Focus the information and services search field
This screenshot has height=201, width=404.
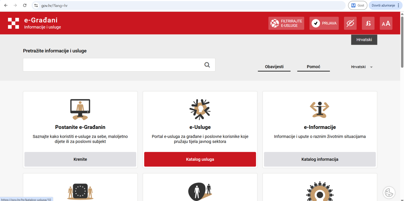tap(119, 65)
